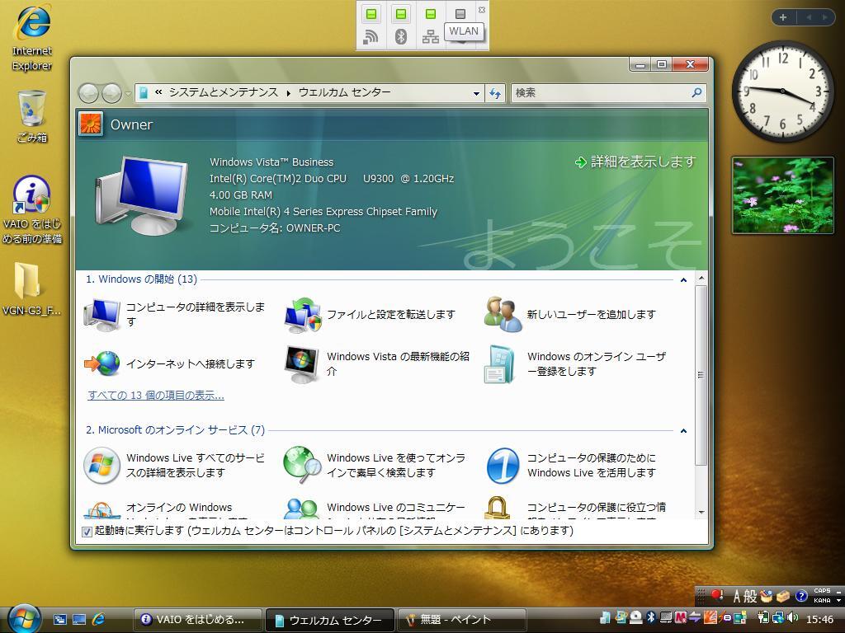Select 新しいユーザーを追加します item
Viewport: 845px width, 633px height.
570,314
